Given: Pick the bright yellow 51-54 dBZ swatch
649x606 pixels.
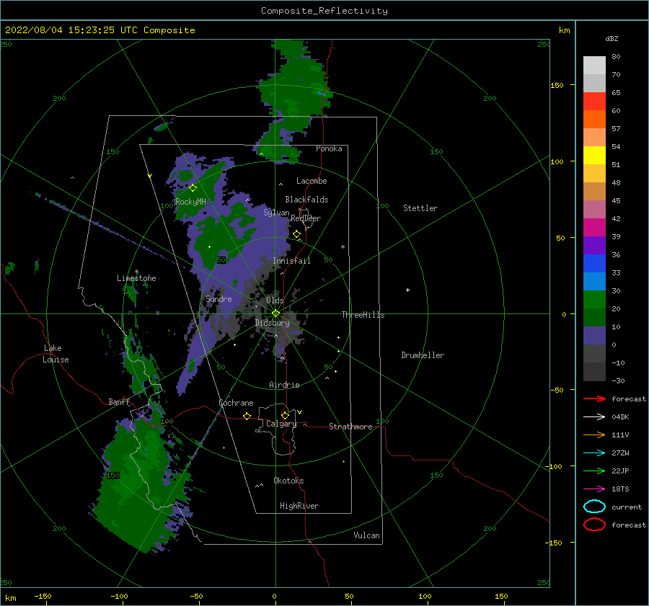Looking at the screenshot, I should [594, 155].
